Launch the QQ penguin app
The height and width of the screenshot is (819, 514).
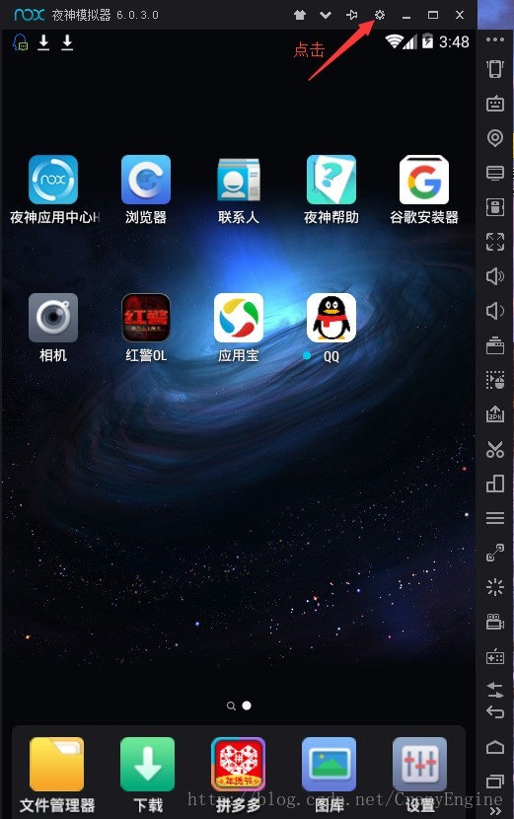(x=331, y=318)
